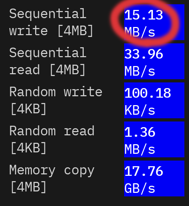Click the "Memory copy" label text
Viewport: 189px width, 206px height.
point(52,171)
